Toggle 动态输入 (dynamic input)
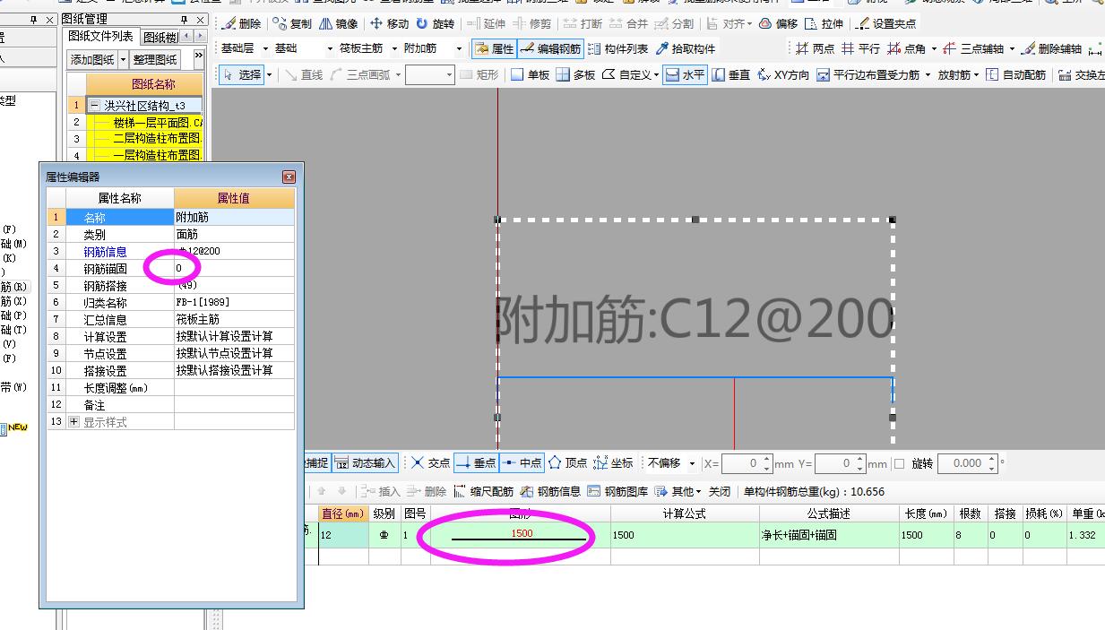 [365, 463]
